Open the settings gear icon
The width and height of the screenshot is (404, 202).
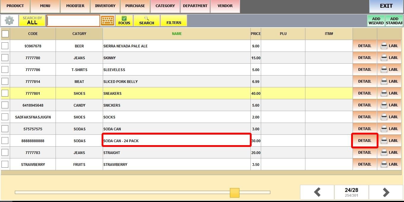click(9, 21)
